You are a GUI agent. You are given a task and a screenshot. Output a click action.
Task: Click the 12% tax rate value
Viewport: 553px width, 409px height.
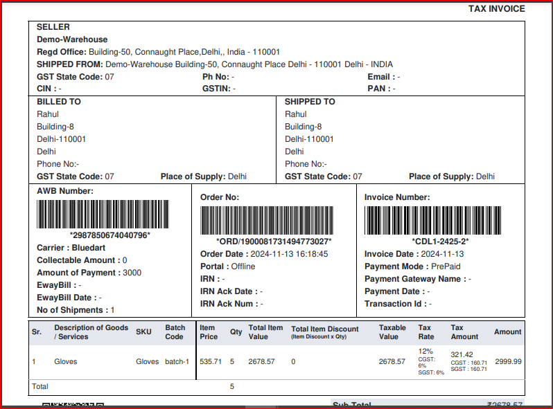click(x=425, y=352)
